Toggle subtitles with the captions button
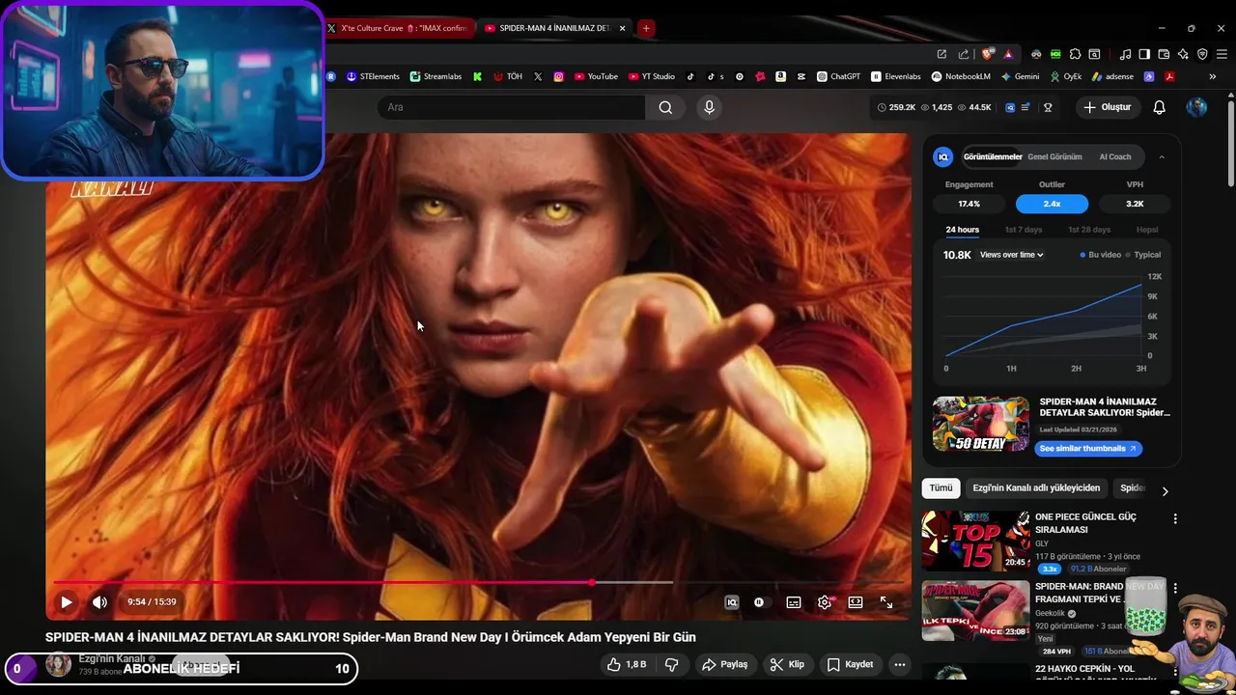The height and width of the screenshot is (695, 1236). pos(794,602)
